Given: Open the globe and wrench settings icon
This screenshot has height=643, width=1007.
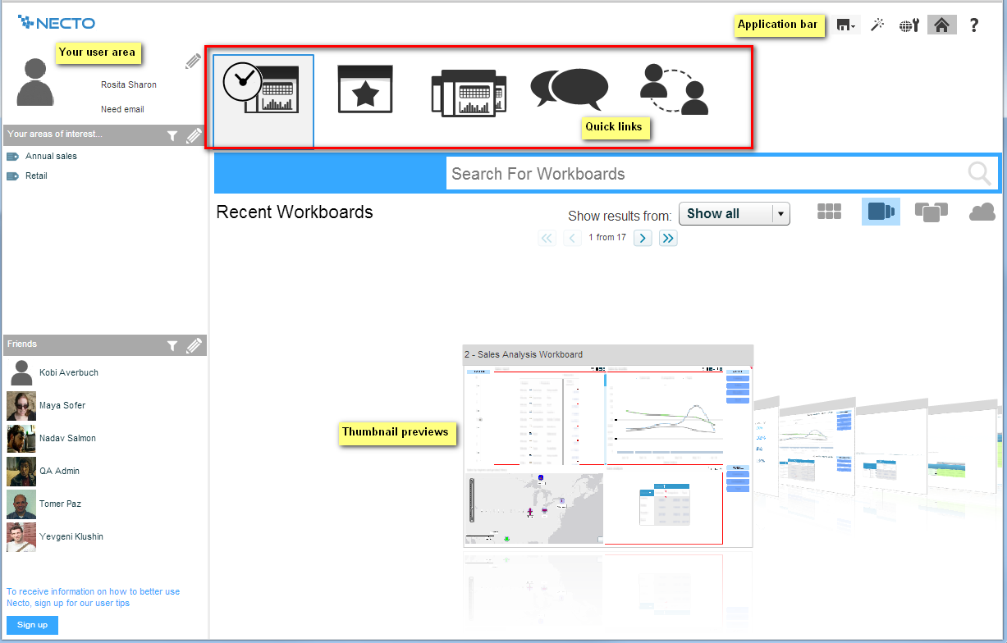Looking at the screenshot, I should click(x=909, y=25).
